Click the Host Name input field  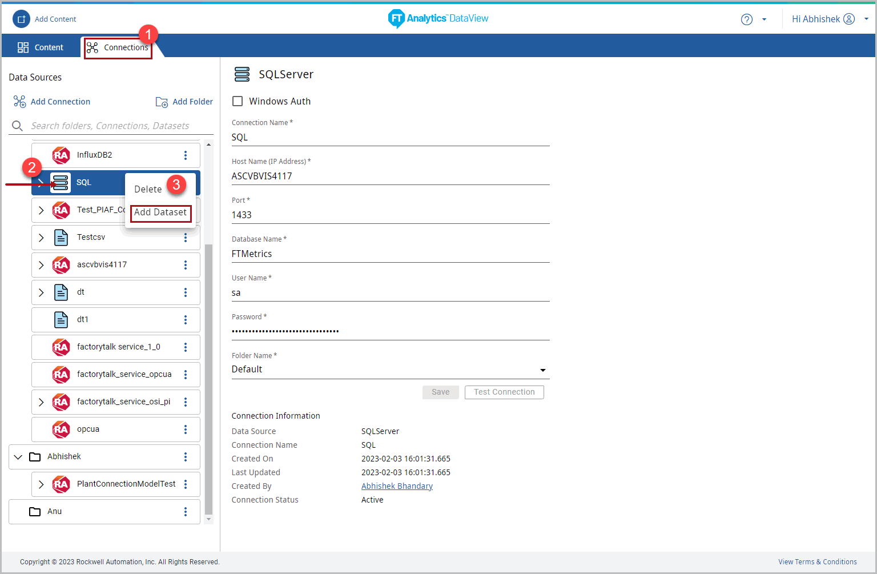[x=390, y=176]
